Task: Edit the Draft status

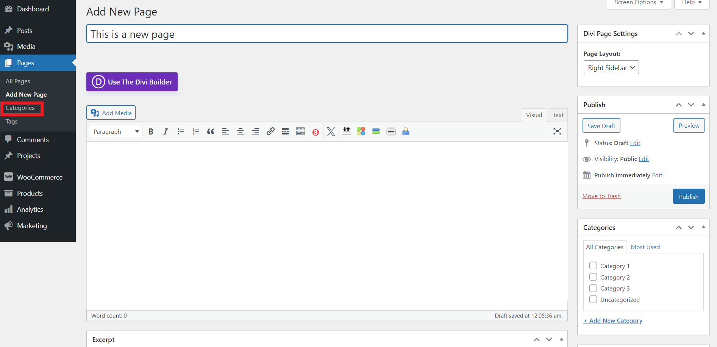Action: 635,143
